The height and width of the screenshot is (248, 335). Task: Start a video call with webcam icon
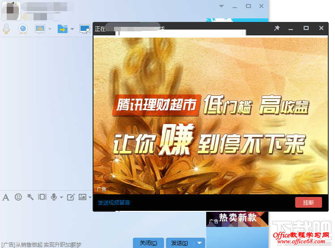[23, 29]
